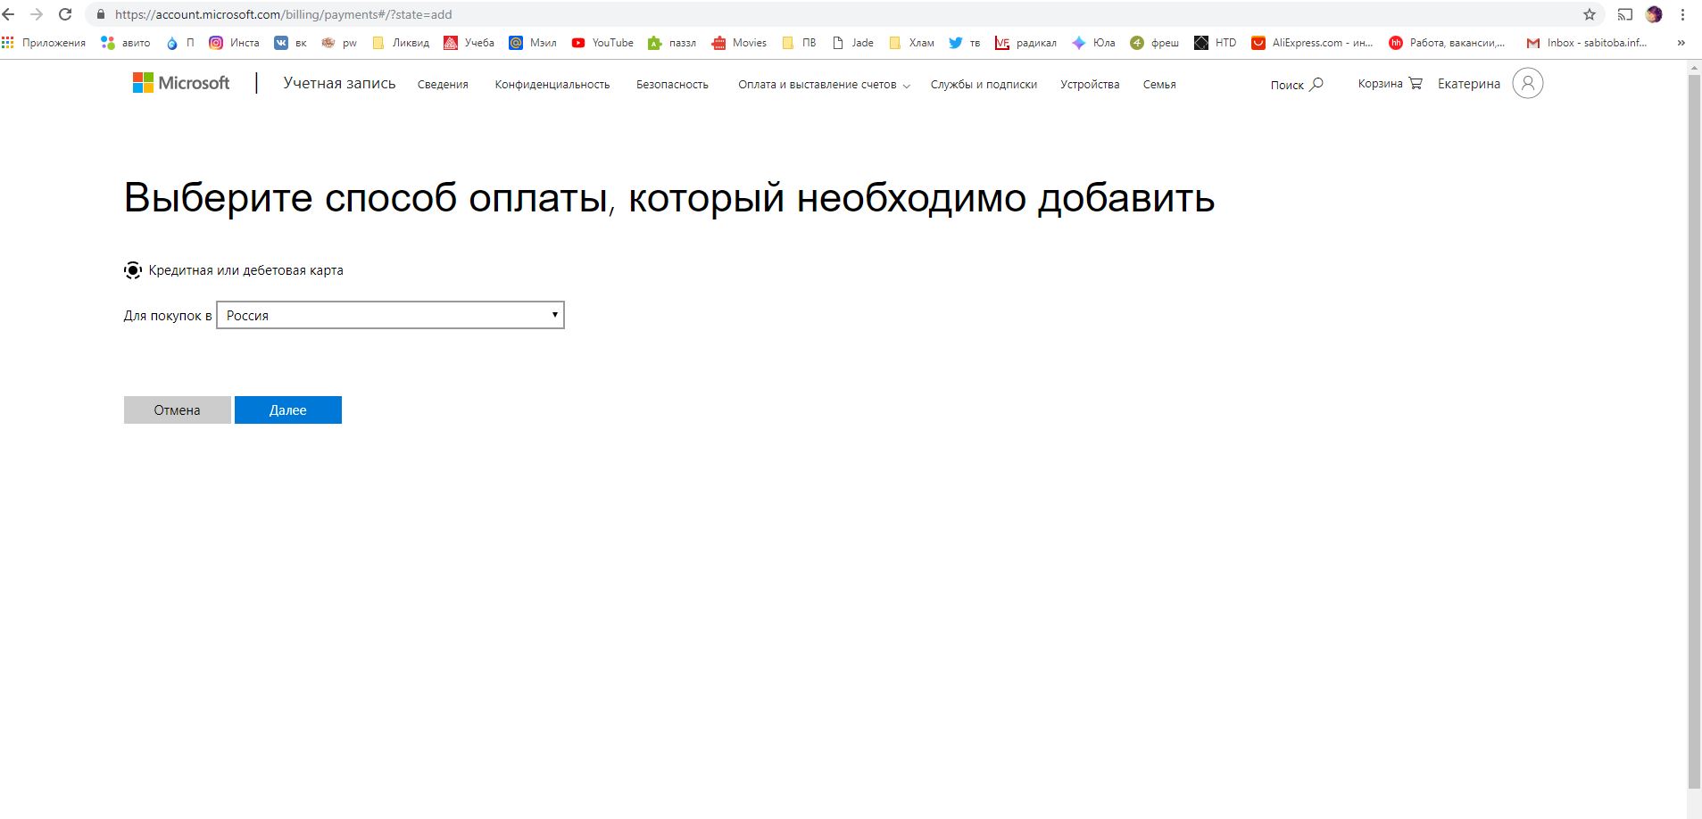Show hidden bookmarks overflow chevron
This screenshot has width=1702, height=819.
pos(1681,43)
